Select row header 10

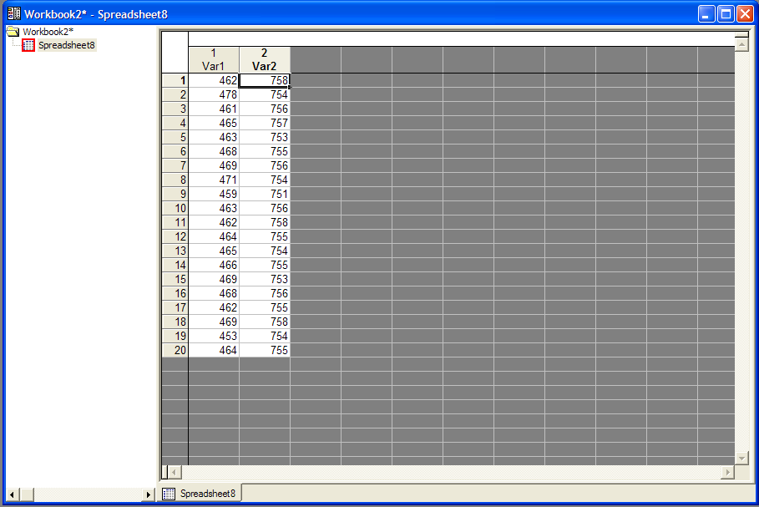[x=175, y=208]
